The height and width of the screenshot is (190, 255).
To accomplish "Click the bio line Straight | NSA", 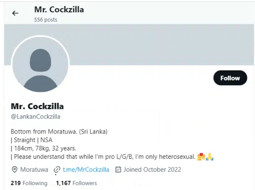I will point(32,140).
